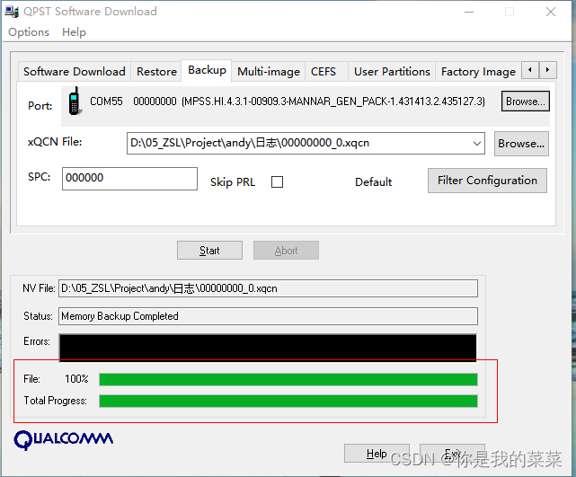Viewport: 576px width, 477px height.
Task: Minimize the QPST window
Action: point(469,12)
